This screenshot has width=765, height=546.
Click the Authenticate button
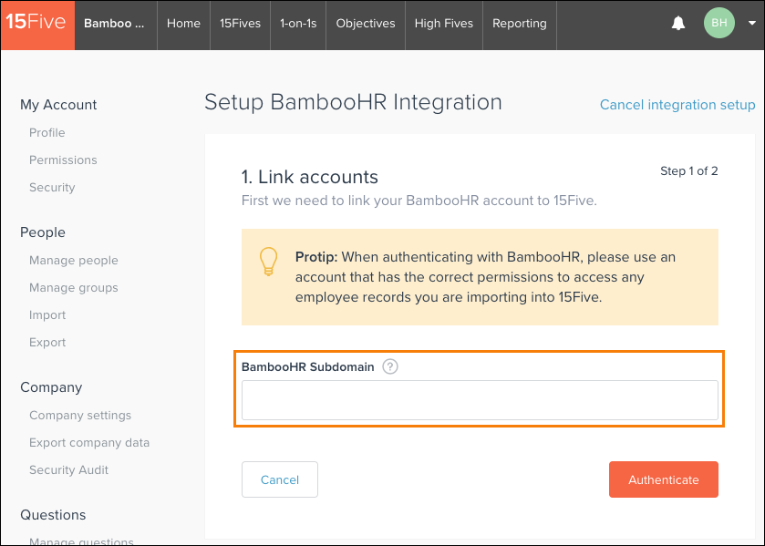664,479
